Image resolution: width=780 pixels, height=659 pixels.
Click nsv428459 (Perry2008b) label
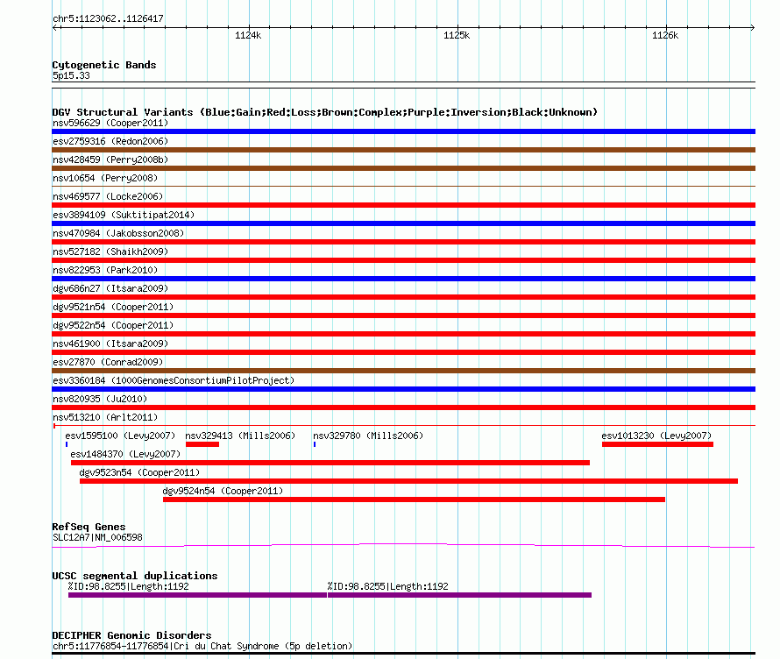point(110,159)
